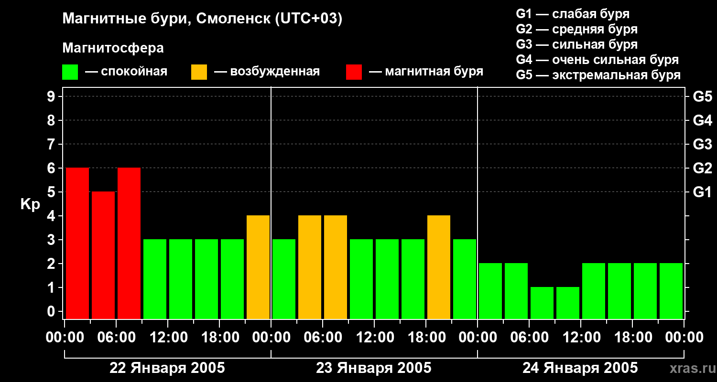
Task: Click the yellow bar ending 22 January
Action: pos(258,267)
